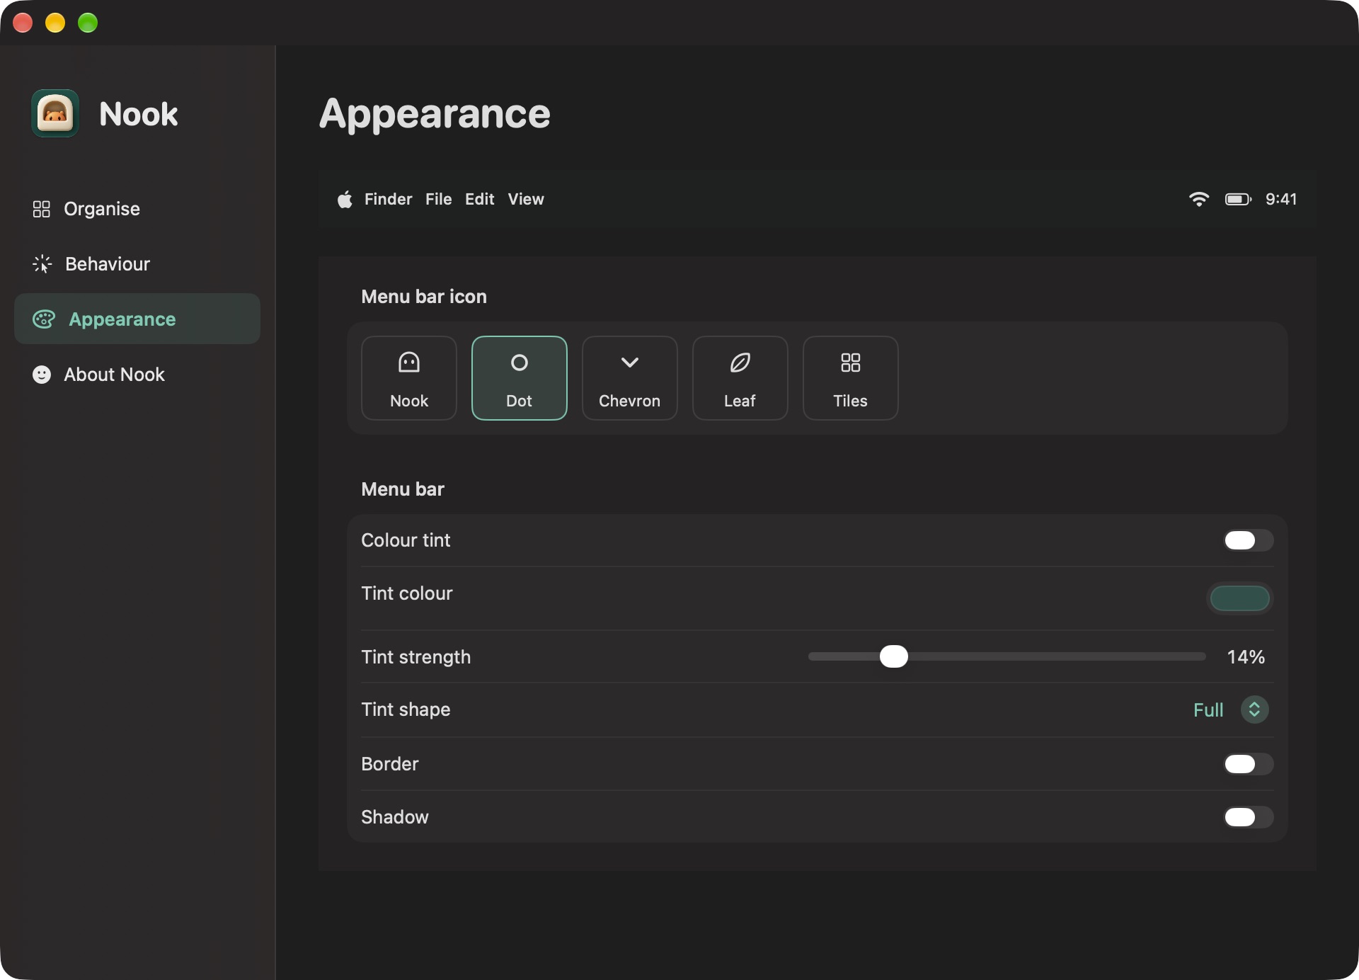This screenshot has width=1359, height=980.
Task: Minimize the window with the yellow button
Action: coord(55,23)
